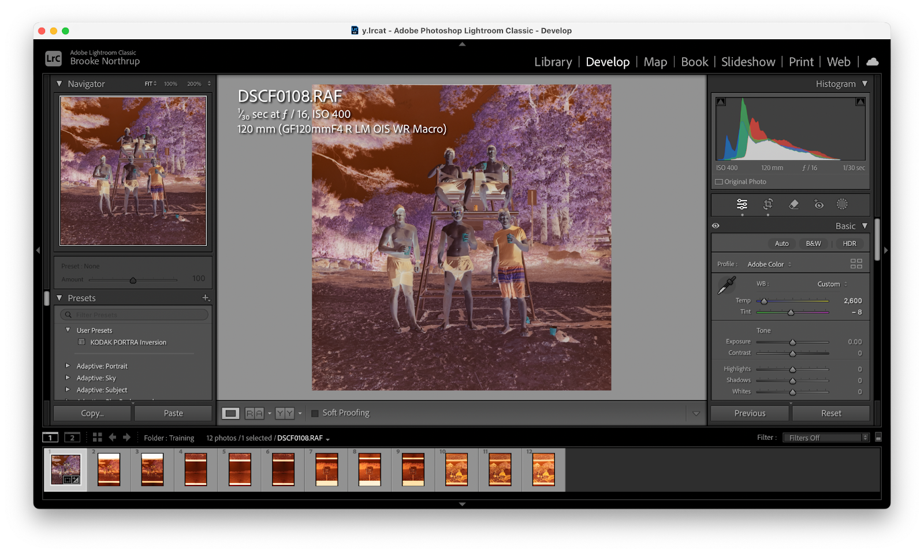The height and width of the screenshot is (553, 924).
Task: Click the Paste settings button
Action: 173,413
